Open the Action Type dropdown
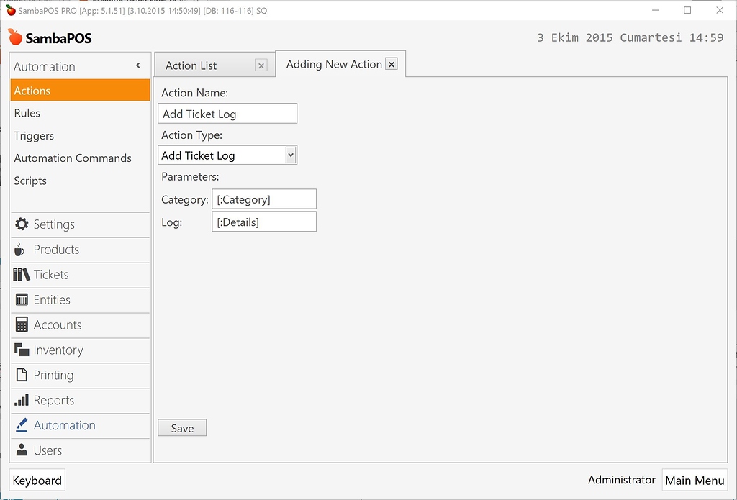737x500 pixels. [x=291, y=155]
